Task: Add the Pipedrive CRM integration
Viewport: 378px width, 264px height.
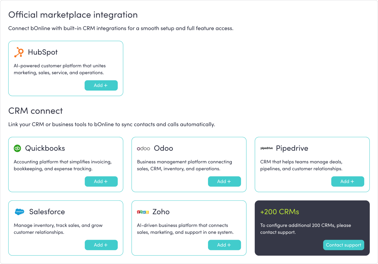Action: 347,181
